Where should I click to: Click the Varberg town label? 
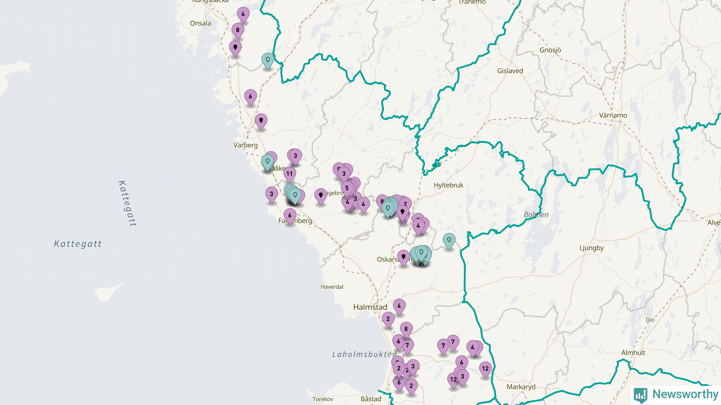click(246, 145)
